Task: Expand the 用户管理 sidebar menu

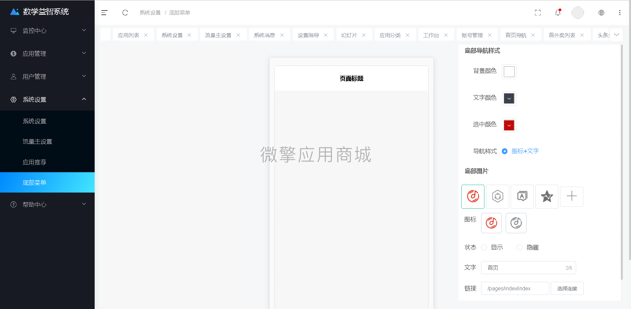Action: [x=47, y=76]
